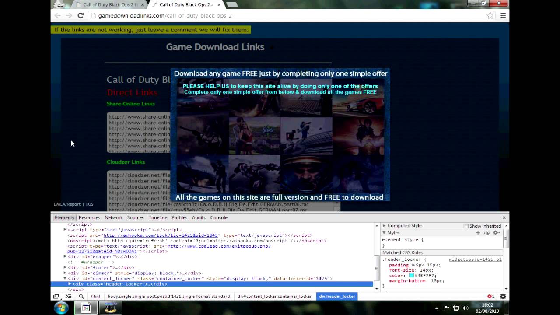Expand the div id dimmer node

click(65, 273)
